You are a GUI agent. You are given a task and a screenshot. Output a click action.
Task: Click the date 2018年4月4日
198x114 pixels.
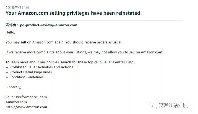[17, 7]
